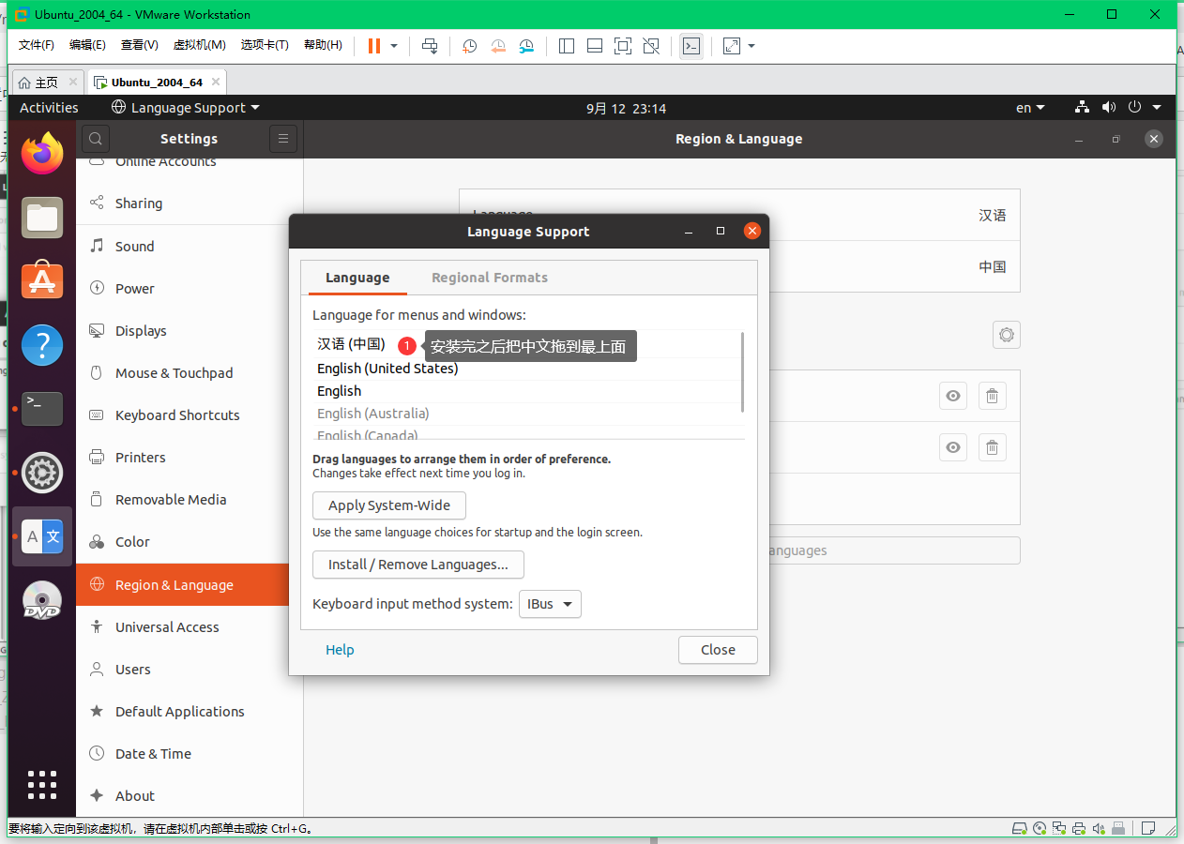The height and width of the screenshot is (844, 1184).
Task: Click the Unity mode icon in VMware toolbar
Action: coord(651,46)
